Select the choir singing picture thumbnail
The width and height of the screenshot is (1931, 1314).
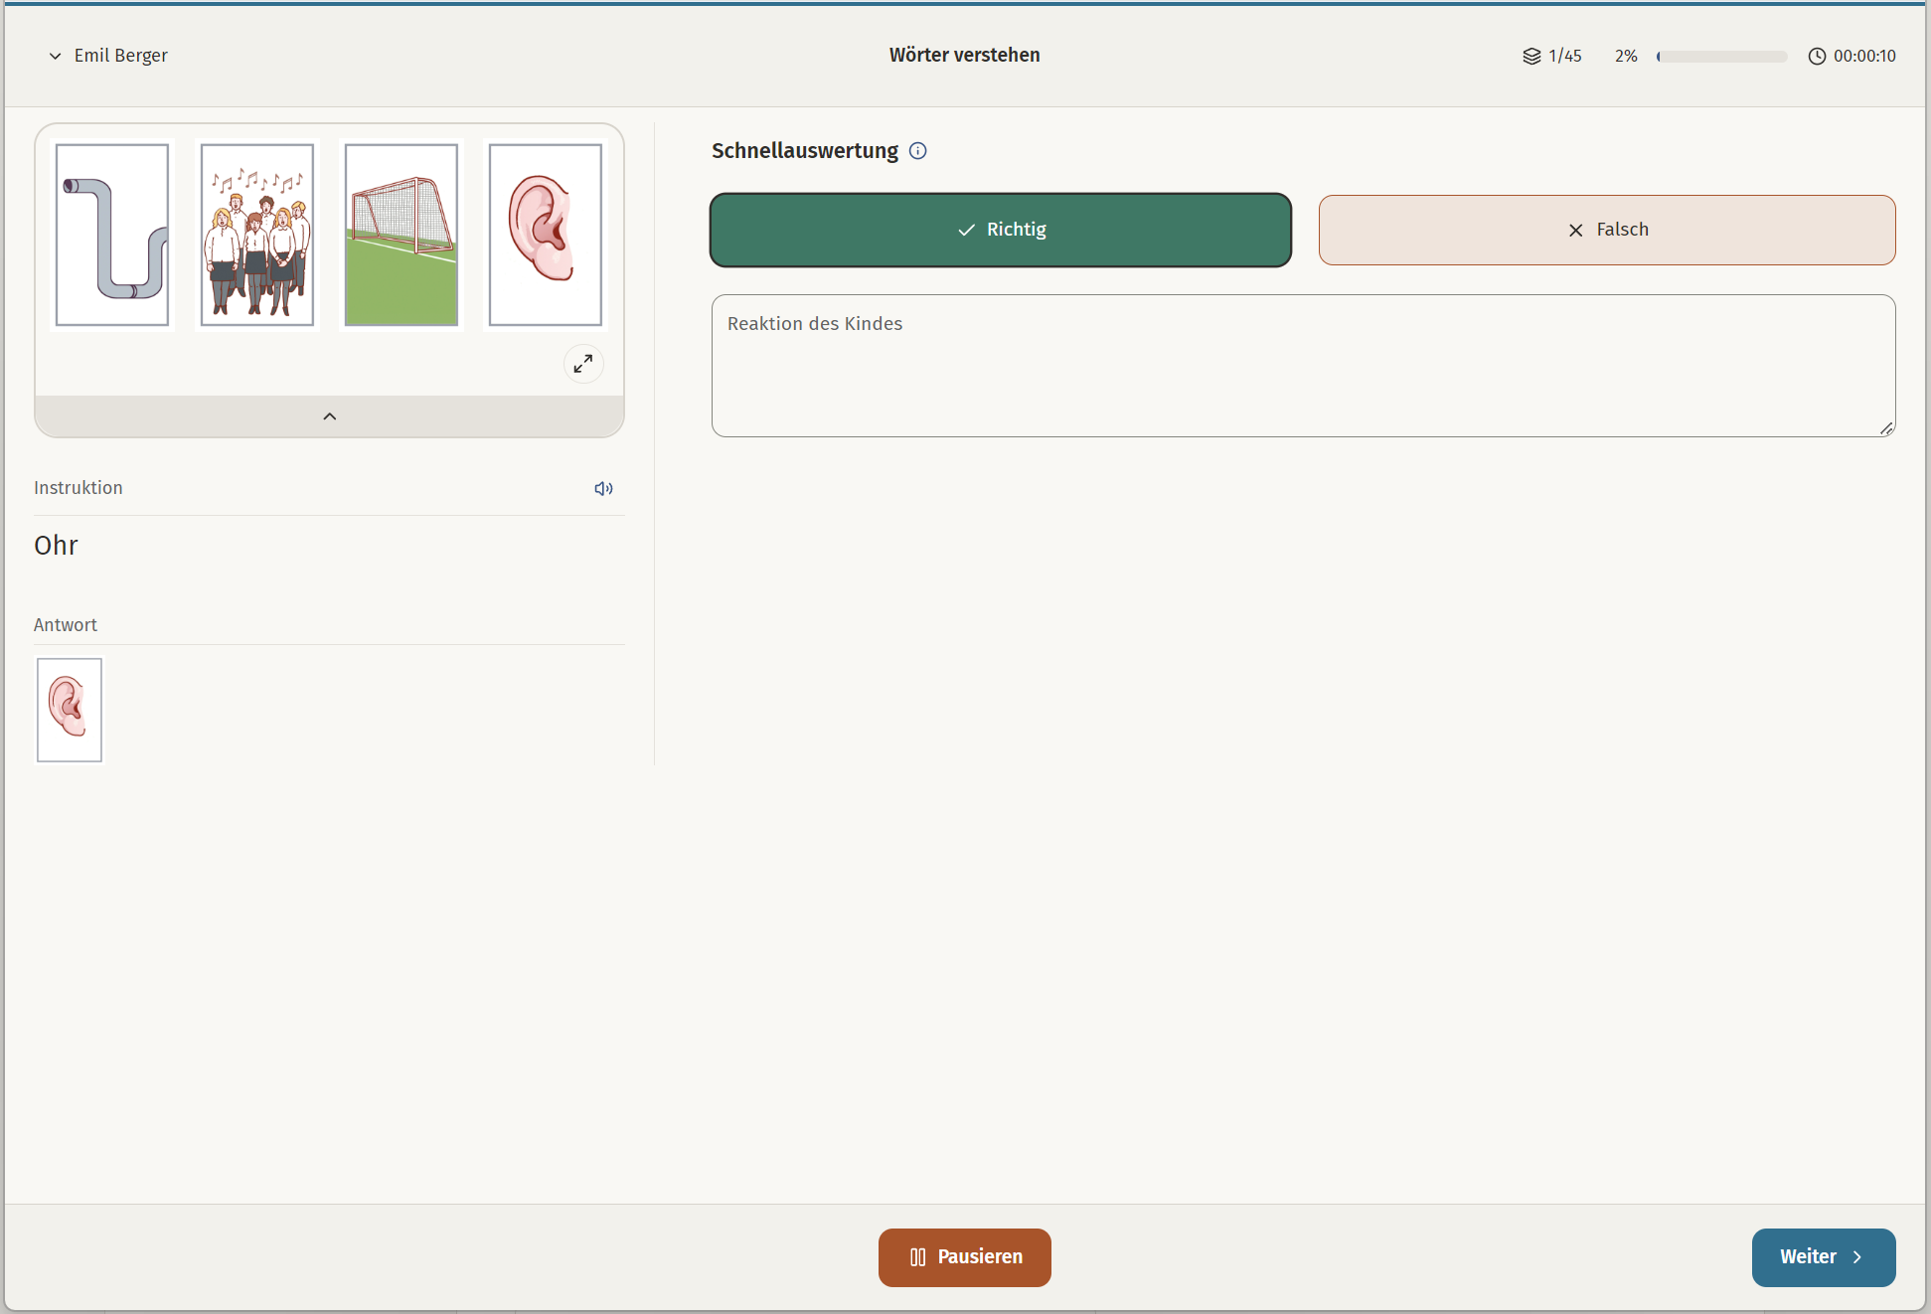pos(257,235)
